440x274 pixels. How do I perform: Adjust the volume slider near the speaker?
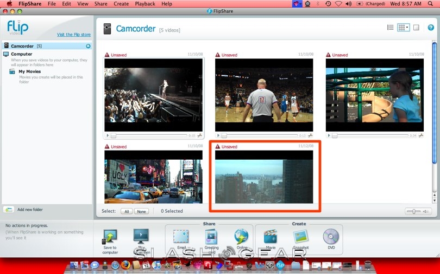[x=414, y=211]
